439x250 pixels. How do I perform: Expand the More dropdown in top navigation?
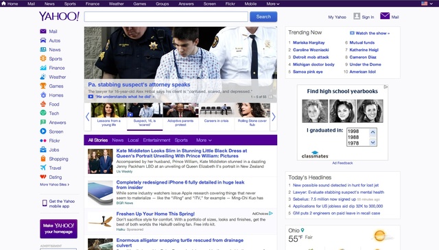click(273, 3)
